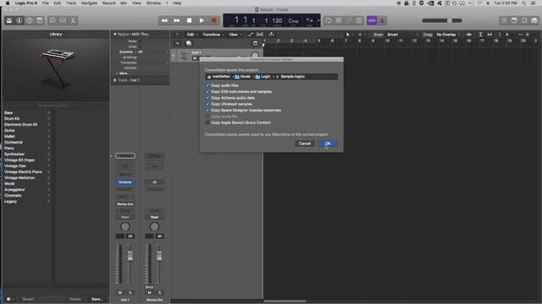542x304 pixels.
Task: Toggle the Toolbar button in control bar
Action: click(40, 20)
